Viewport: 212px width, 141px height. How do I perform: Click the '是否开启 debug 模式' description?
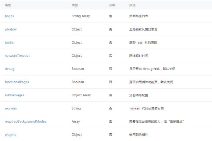pos(144,69)
